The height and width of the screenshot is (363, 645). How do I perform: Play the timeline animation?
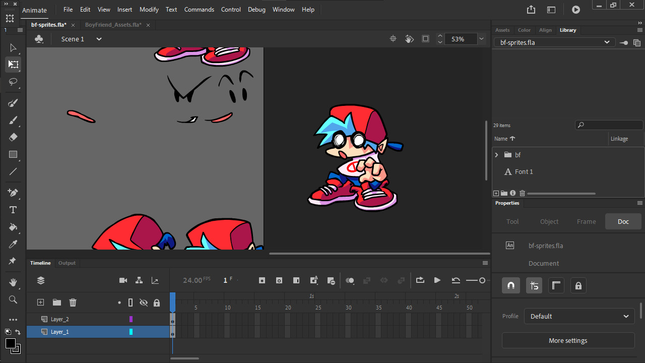point(437,280)
